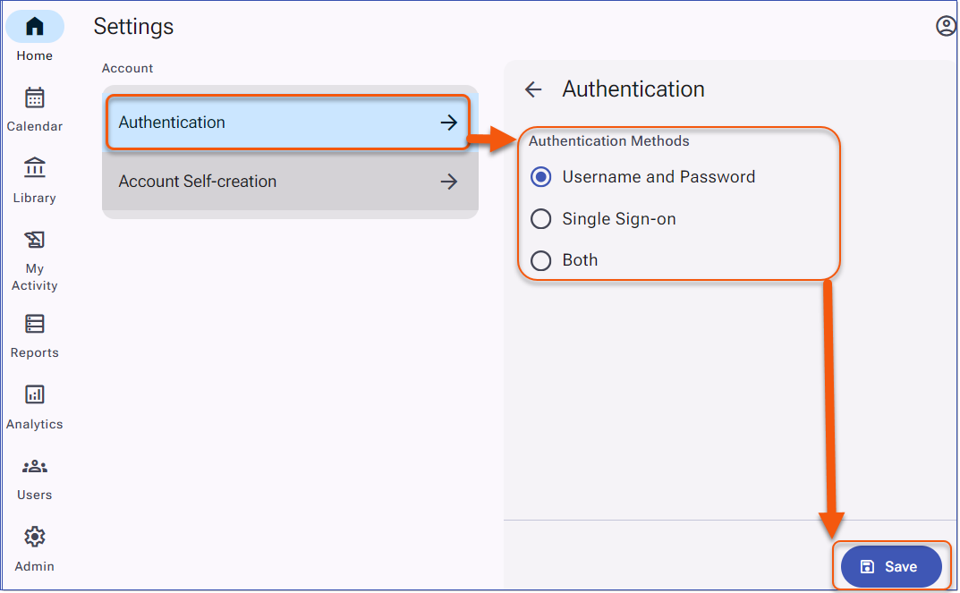The image size is (960, 593).
Task: Expand Account Self-creation row arrow
Action: [x=449, y=182]
